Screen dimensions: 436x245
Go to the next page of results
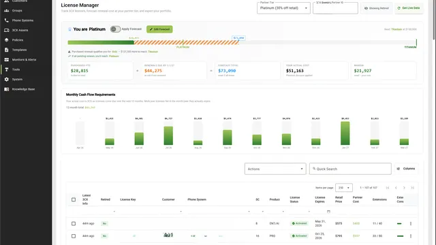[x=404, y=188]
